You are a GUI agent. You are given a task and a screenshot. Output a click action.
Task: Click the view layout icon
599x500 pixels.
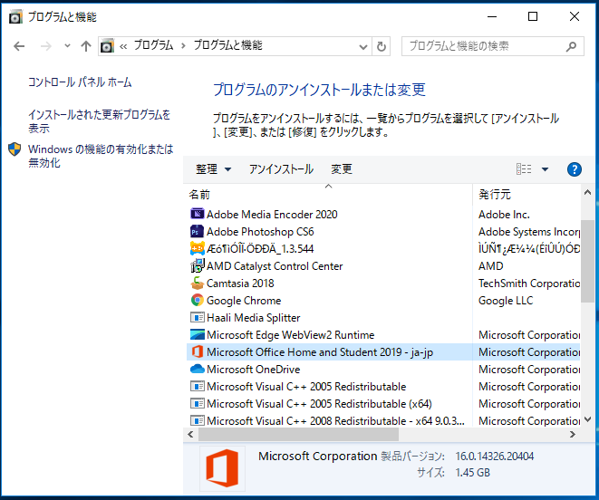pos(524,168)
